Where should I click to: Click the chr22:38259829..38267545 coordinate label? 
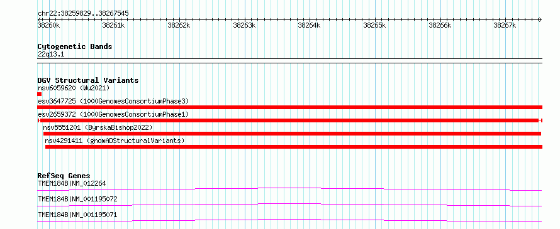[83, 14]
